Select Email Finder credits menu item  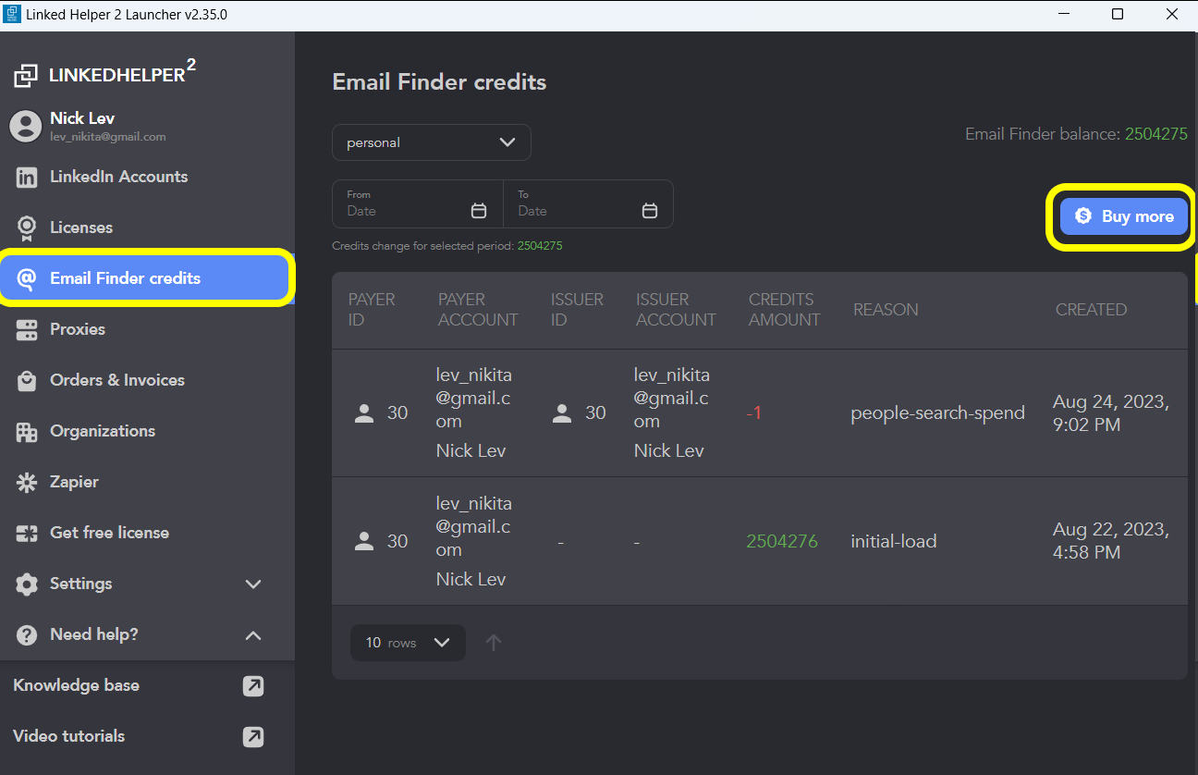pyautogui.click(x=145, y=278)
